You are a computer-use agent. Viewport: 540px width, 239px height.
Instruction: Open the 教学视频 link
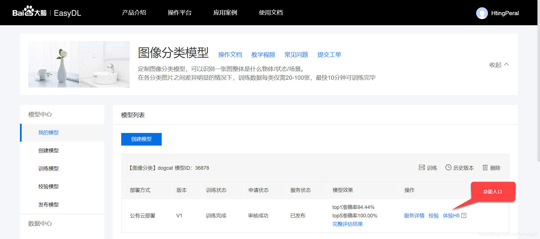(263, 55)
